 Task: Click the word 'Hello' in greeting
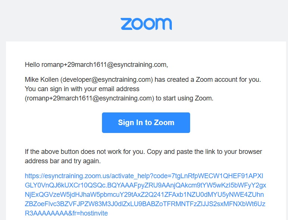click(x=32, y=65)
